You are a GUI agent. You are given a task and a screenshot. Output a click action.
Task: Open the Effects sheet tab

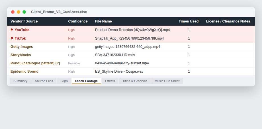(x=110, y=81)
